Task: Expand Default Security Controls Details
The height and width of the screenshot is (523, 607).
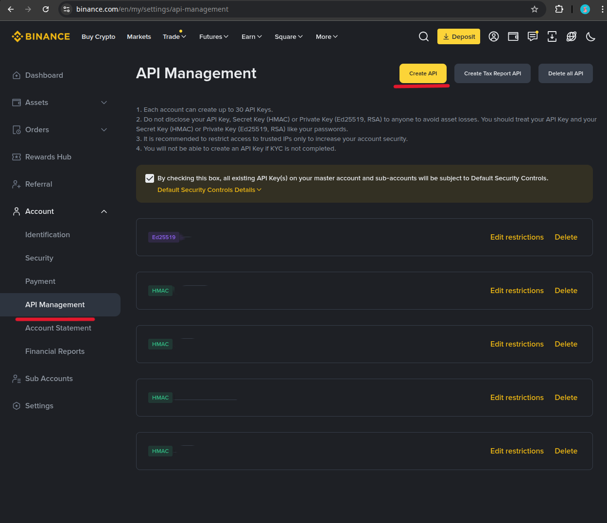Action: point(209,190)
